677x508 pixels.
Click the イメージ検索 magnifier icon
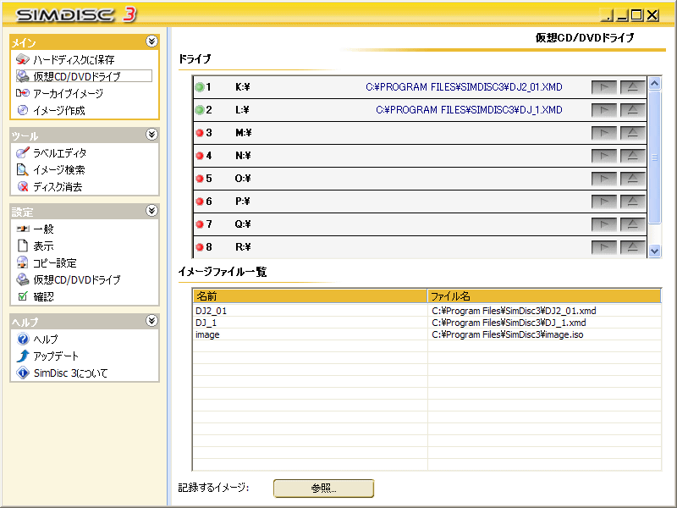click(23, 170)
